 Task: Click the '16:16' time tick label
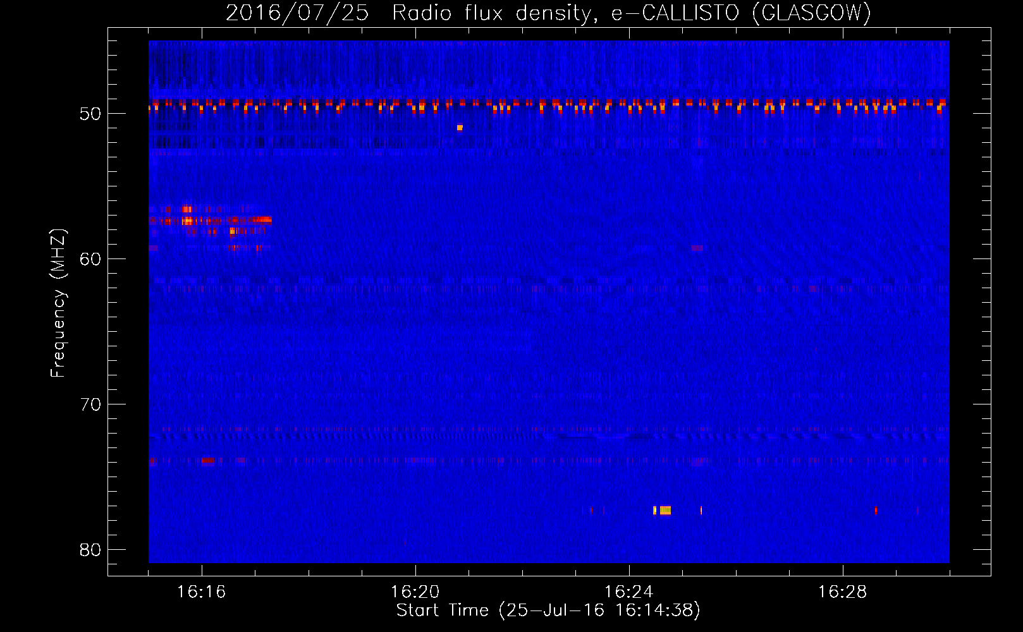(x=201, y=592)
